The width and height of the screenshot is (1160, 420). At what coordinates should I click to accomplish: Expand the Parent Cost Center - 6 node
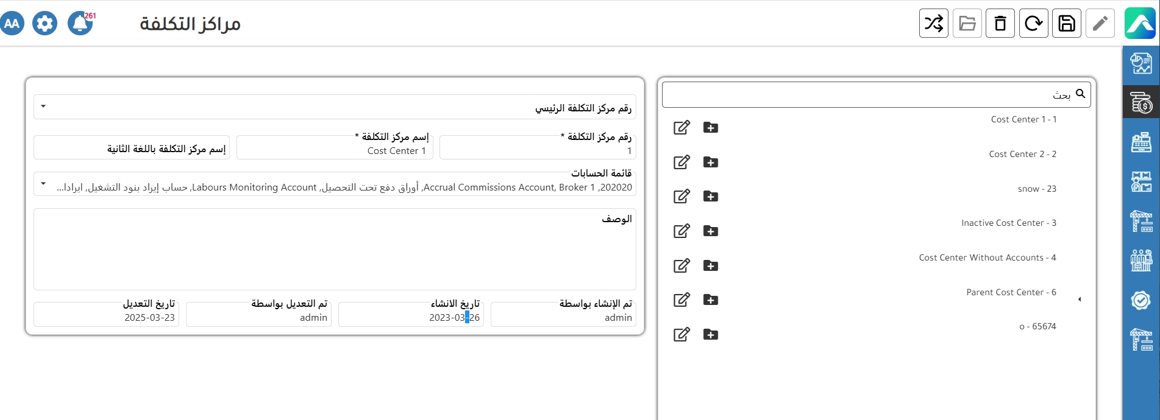(1080, 299)
